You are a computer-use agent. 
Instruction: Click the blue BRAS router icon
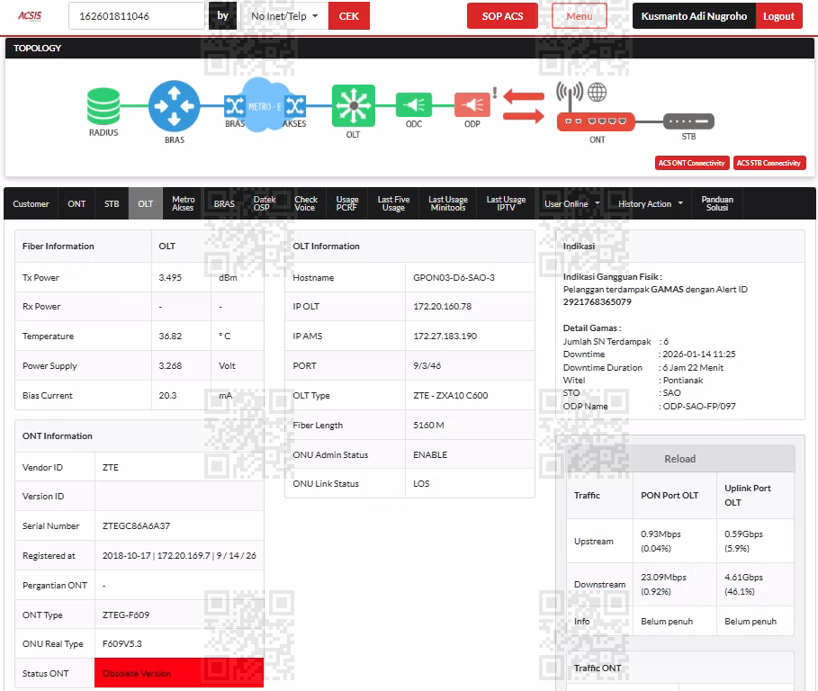click(x=175, y=106)
